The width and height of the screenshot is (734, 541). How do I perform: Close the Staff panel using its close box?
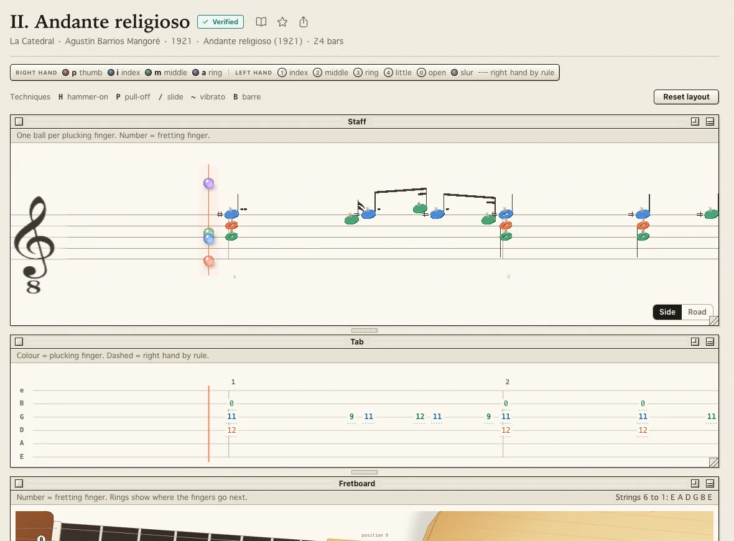pyautogui.click(x=19, y=122)
